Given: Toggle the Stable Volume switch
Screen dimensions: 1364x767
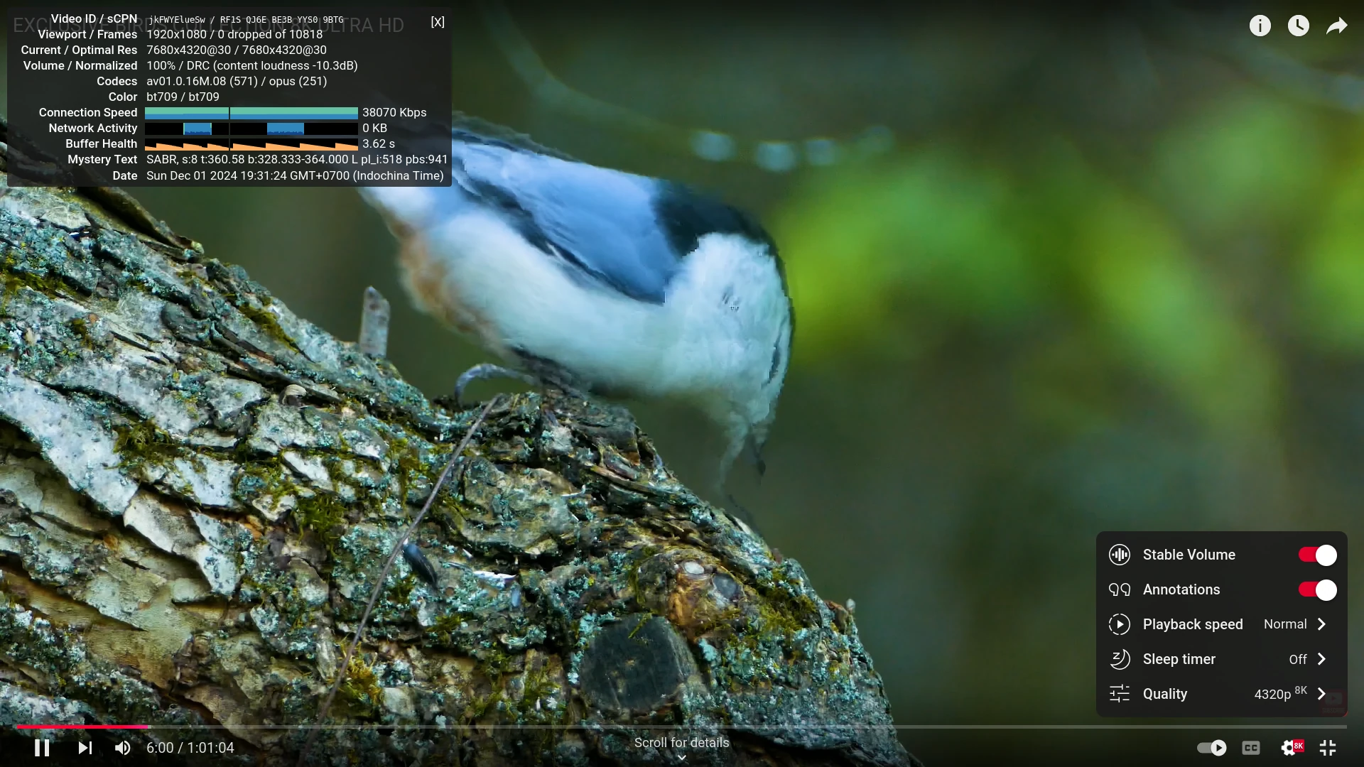Looking at the screenshot, I should tap(1317, 555).
